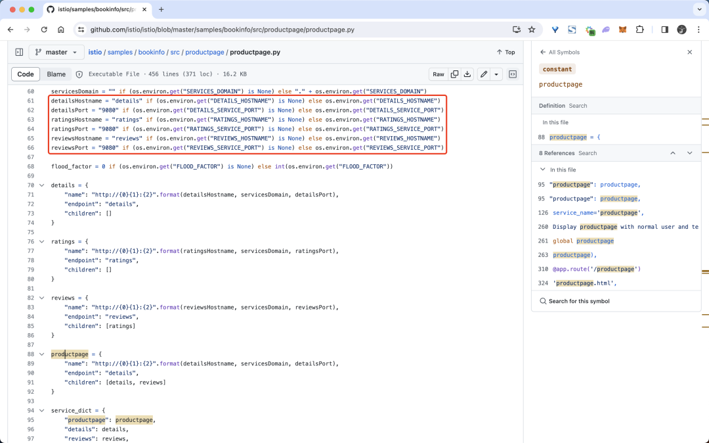Screen dimensions: 709x443
Task: Open more edit options dropdown
Action: (x=496, y=74)
